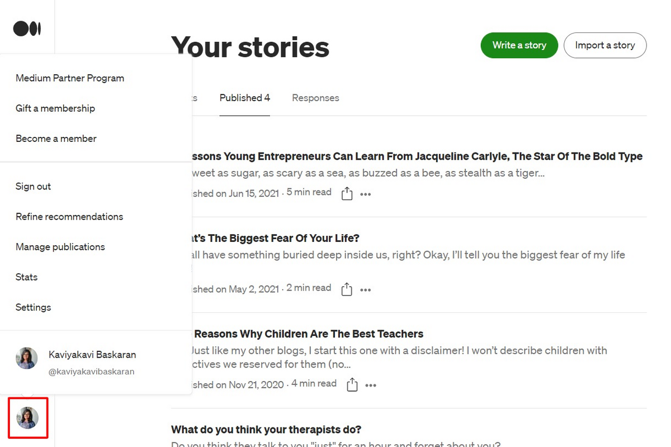Open more options for Jacqueline Carlyle story
The image size is (671, 447).
point(366,194)
